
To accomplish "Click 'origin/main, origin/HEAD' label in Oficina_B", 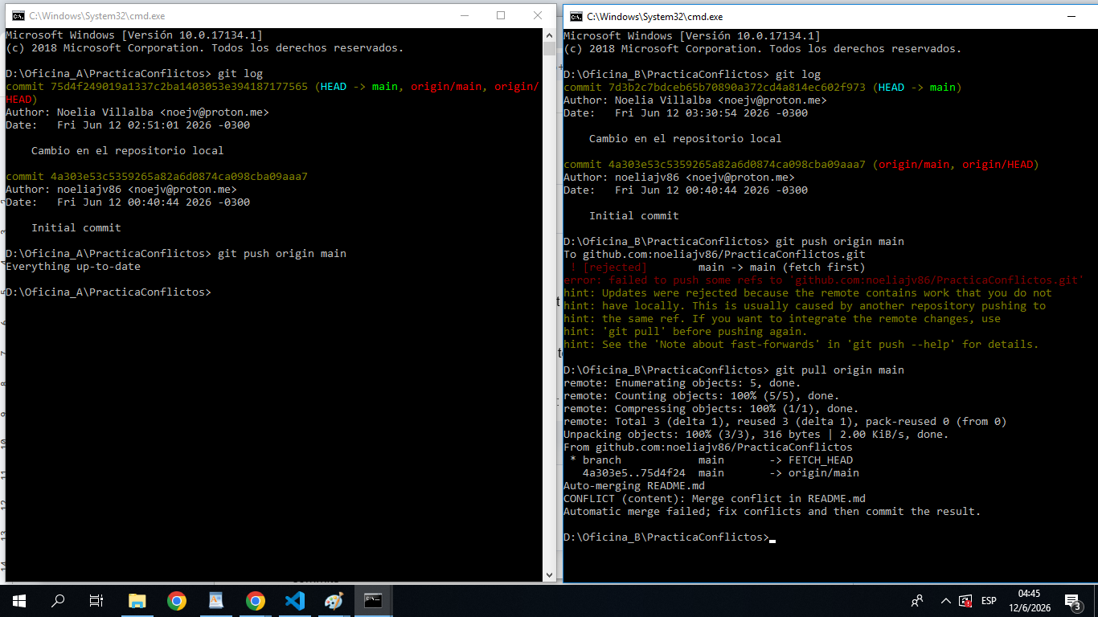I will (x=956, y=164).
